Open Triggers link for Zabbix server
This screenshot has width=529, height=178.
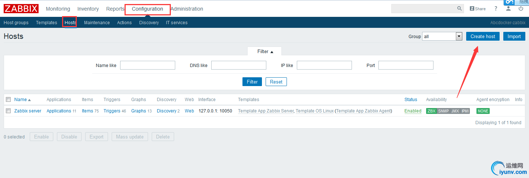click(112, 111)
